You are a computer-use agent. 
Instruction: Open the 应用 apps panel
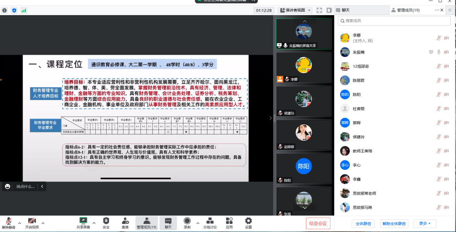click(x=229, y=223)
